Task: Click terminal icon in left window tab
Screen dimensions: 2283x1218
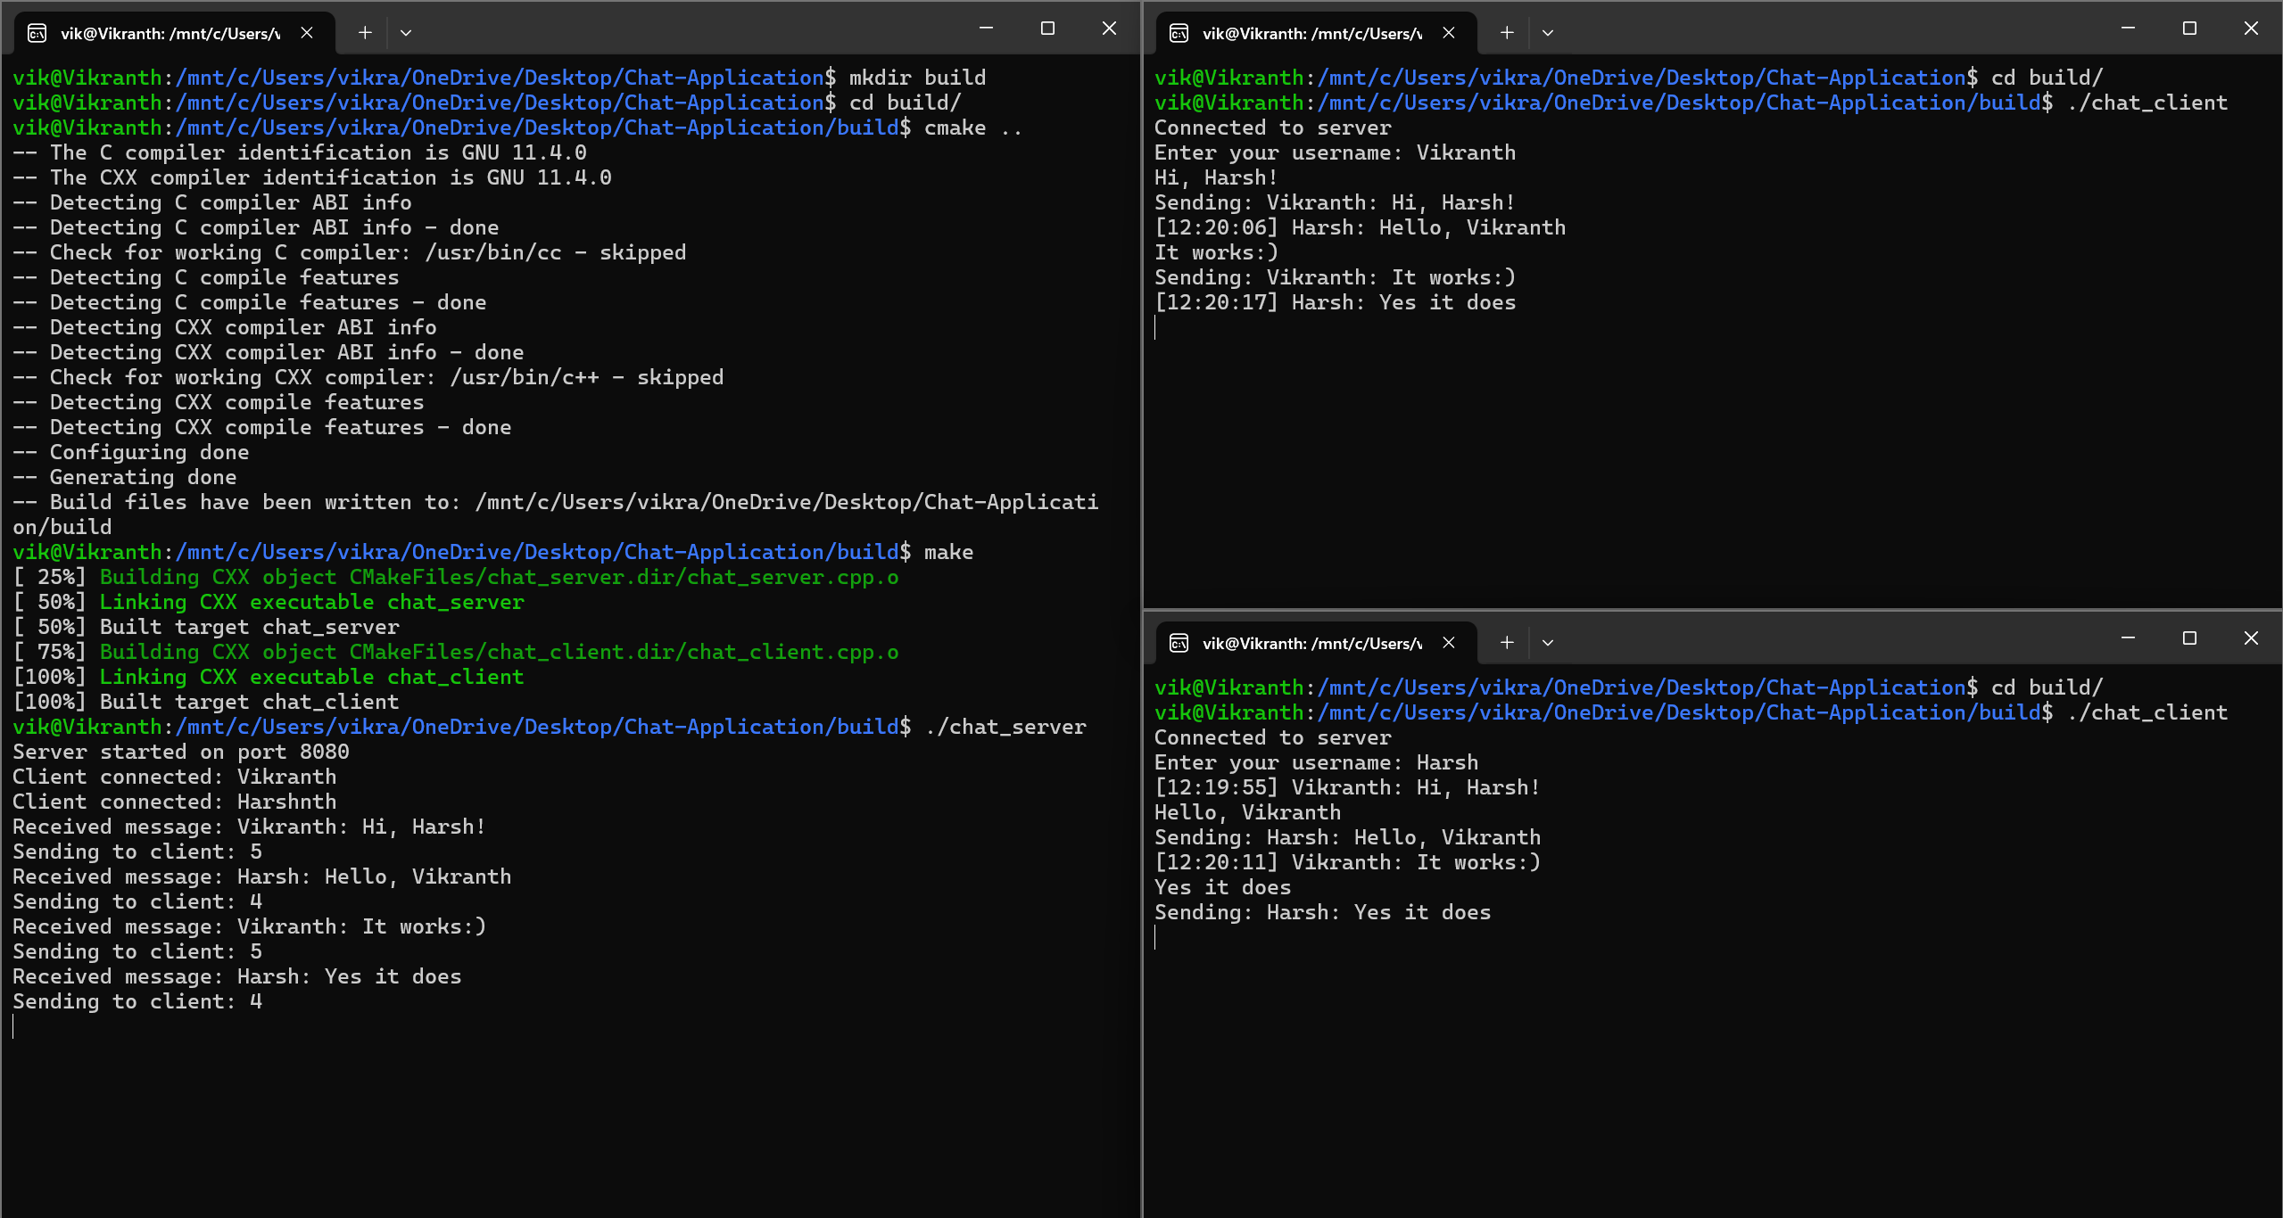Action: (x=37, y=34)
